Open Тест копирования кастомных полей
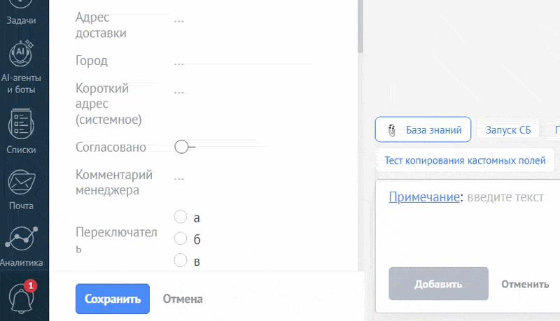Viewport: 560px width, 321px height. point(465,161)
